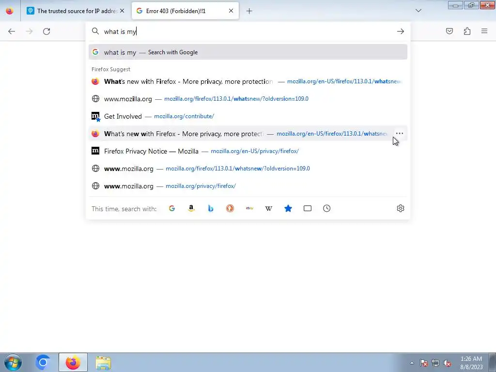Open 'Firefox Privacy Notice — Mozilla' suggestion
Screen dimensions: 496x372
click(248, 151)
